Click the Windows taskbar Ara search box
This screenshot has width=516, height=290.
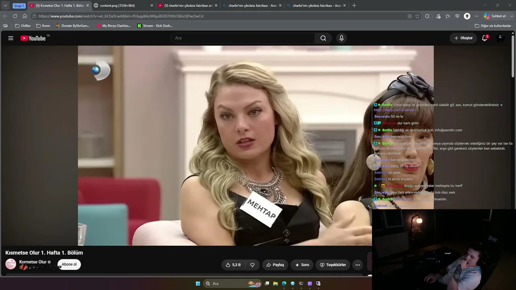coord(233,284)
